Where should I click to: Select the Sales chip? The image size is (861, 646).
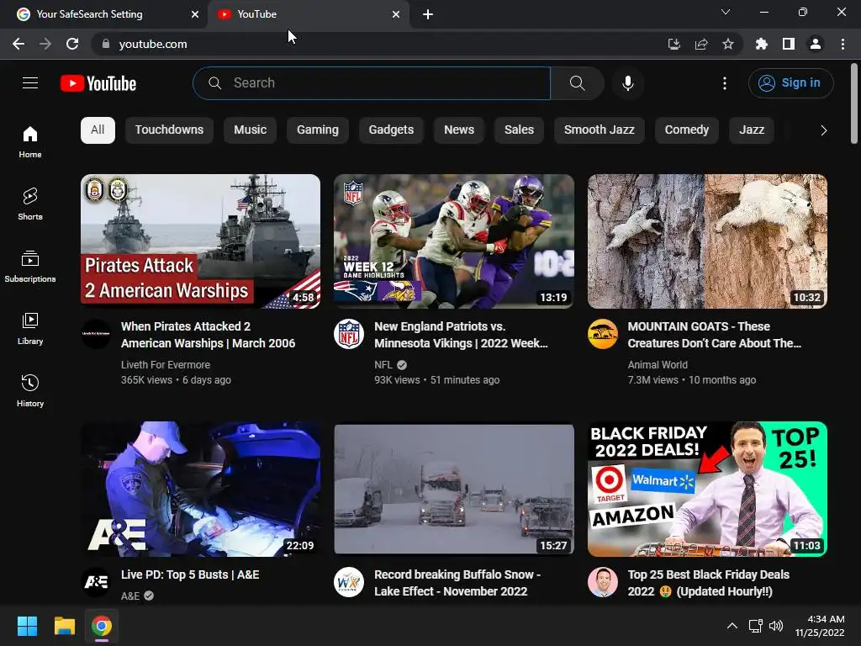[519, 130]
